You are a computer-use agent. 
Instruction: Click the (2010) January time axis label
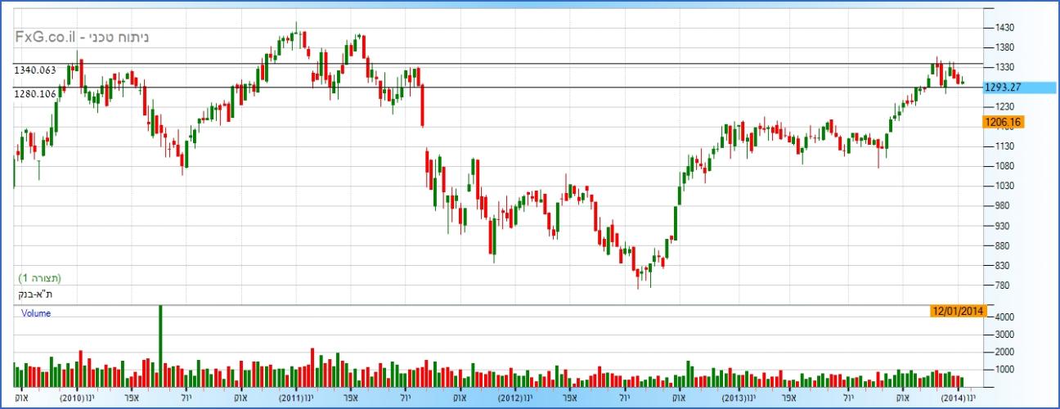(x=78, y=398)
